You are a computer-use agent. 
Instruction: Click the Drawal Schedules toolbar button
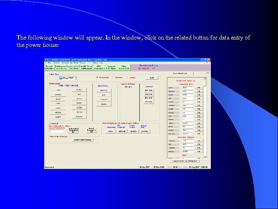[x=49, y=67]
